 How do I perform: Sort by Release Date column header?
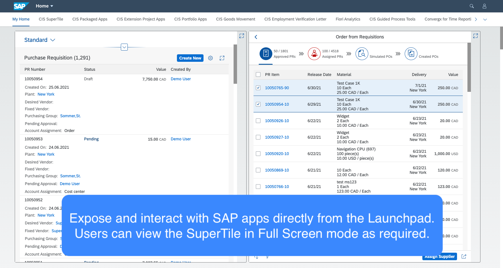tap(319, 75)
